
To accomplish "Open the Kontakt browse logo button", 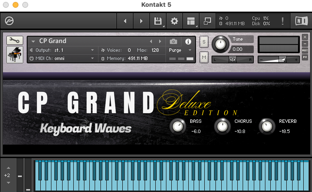I will click(x=9, y=21).
